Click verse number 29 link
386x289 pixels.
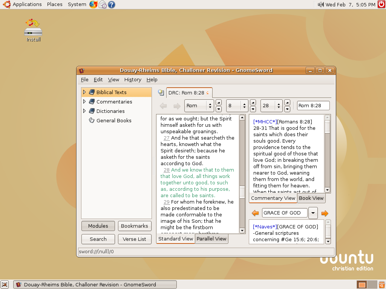pyautogui.click(x=166, y=202)
